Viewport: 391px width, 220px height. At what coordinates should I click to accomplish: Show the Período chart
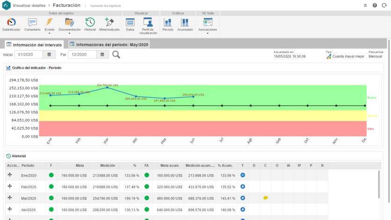pos(167,23)
